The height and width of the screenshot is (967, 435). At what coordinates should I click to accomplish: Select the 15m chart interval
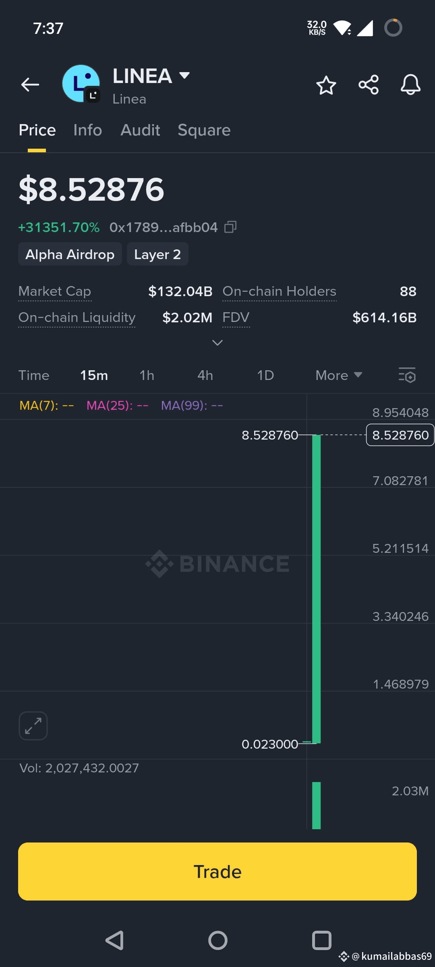pos(94,375)
